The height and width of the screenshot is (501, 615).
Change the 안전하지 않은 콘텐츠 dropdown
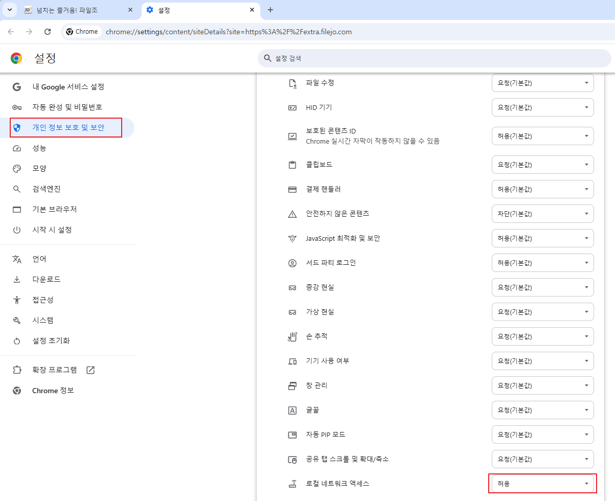coord(542,214)
